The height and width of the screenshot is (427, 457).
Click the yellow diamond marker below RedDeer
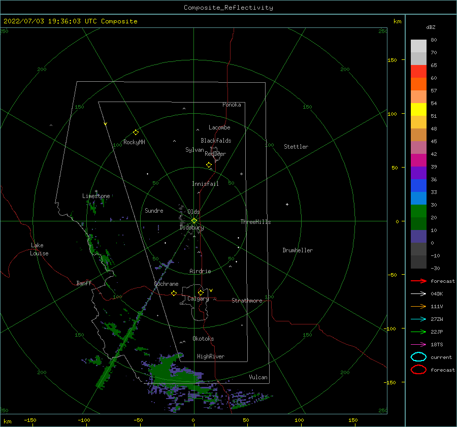coord(209,165)
